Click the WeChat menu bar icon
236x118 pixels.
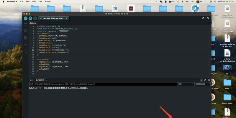tap(161, 1)
